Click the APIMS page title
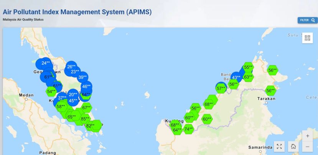Viewport: 318px width, 155px height. point(77,12)
